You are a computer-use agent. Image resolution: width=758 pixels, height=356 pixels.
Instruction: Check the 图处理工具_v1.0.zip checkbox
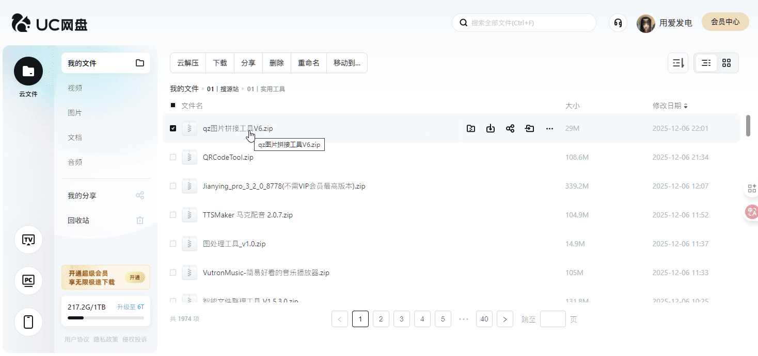(x=173, y=244)
